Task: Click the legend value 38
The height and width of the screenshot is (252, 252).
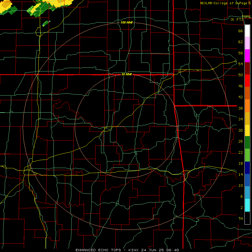Action: point(241,108)
